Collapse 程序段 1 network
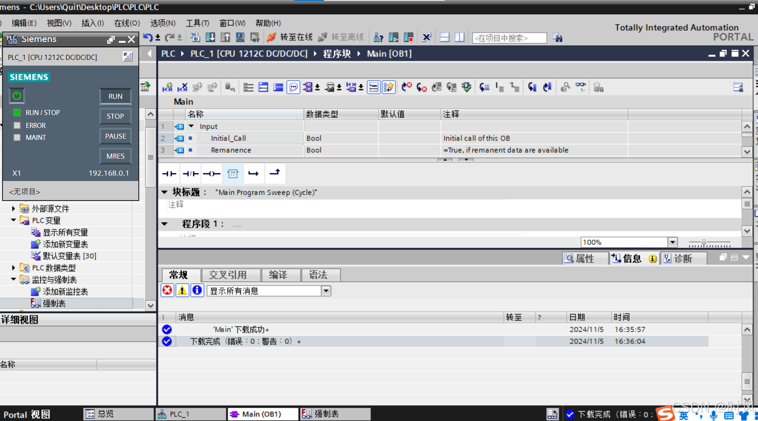The image size is (758, 421). click(x=165, y=224)
